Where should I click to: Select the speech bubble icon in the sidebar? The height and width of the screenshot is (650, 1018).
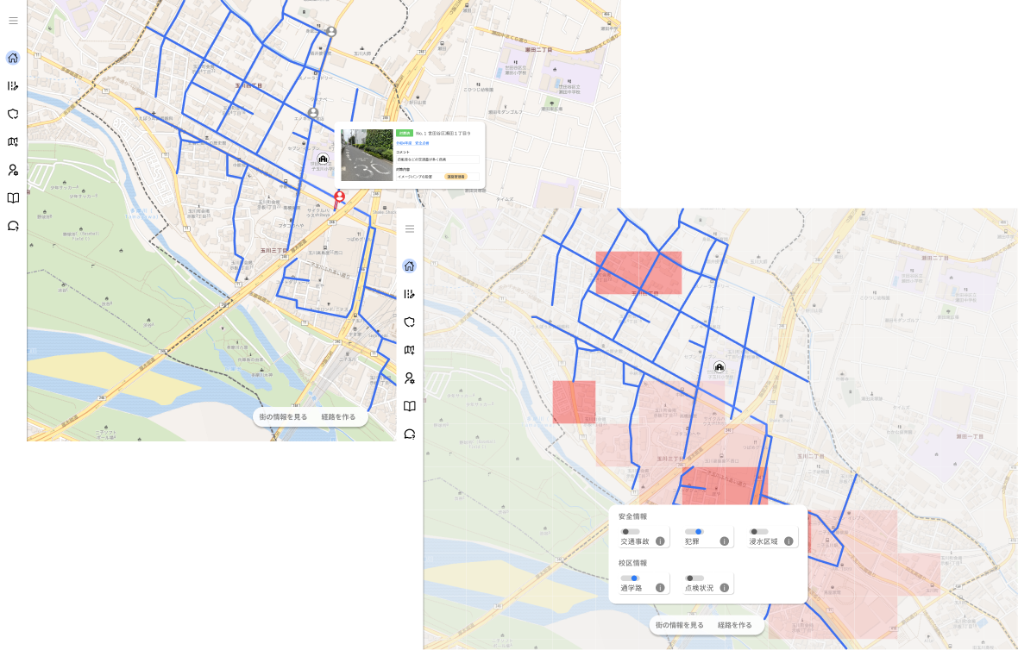pyautogui.click(x=409, y=434)
